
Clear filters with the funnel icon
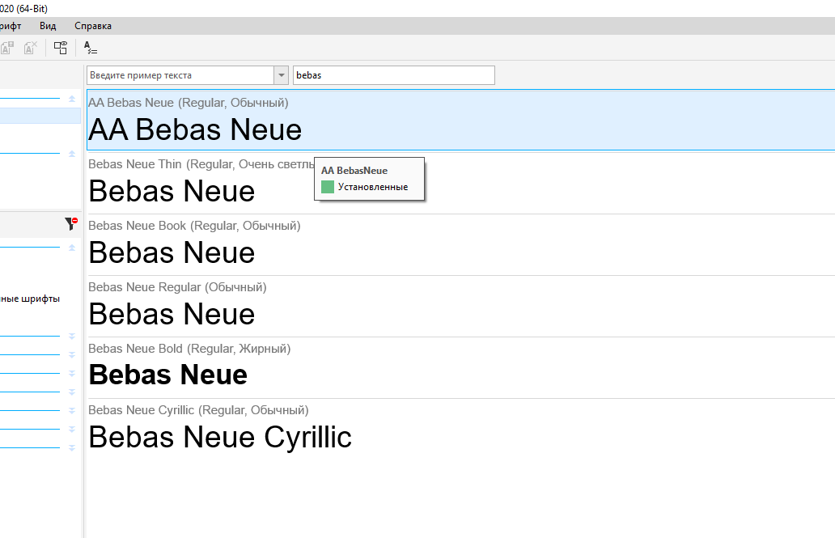pyautogui.click(x=71, y=224)
